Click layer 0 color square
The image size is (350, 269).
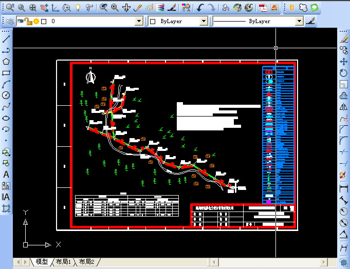(x=44, y=22)
